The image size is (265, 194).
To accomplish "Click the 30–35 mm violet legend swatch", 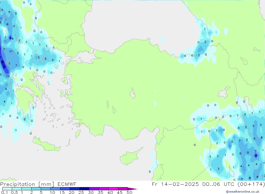I will coord(94,189).
